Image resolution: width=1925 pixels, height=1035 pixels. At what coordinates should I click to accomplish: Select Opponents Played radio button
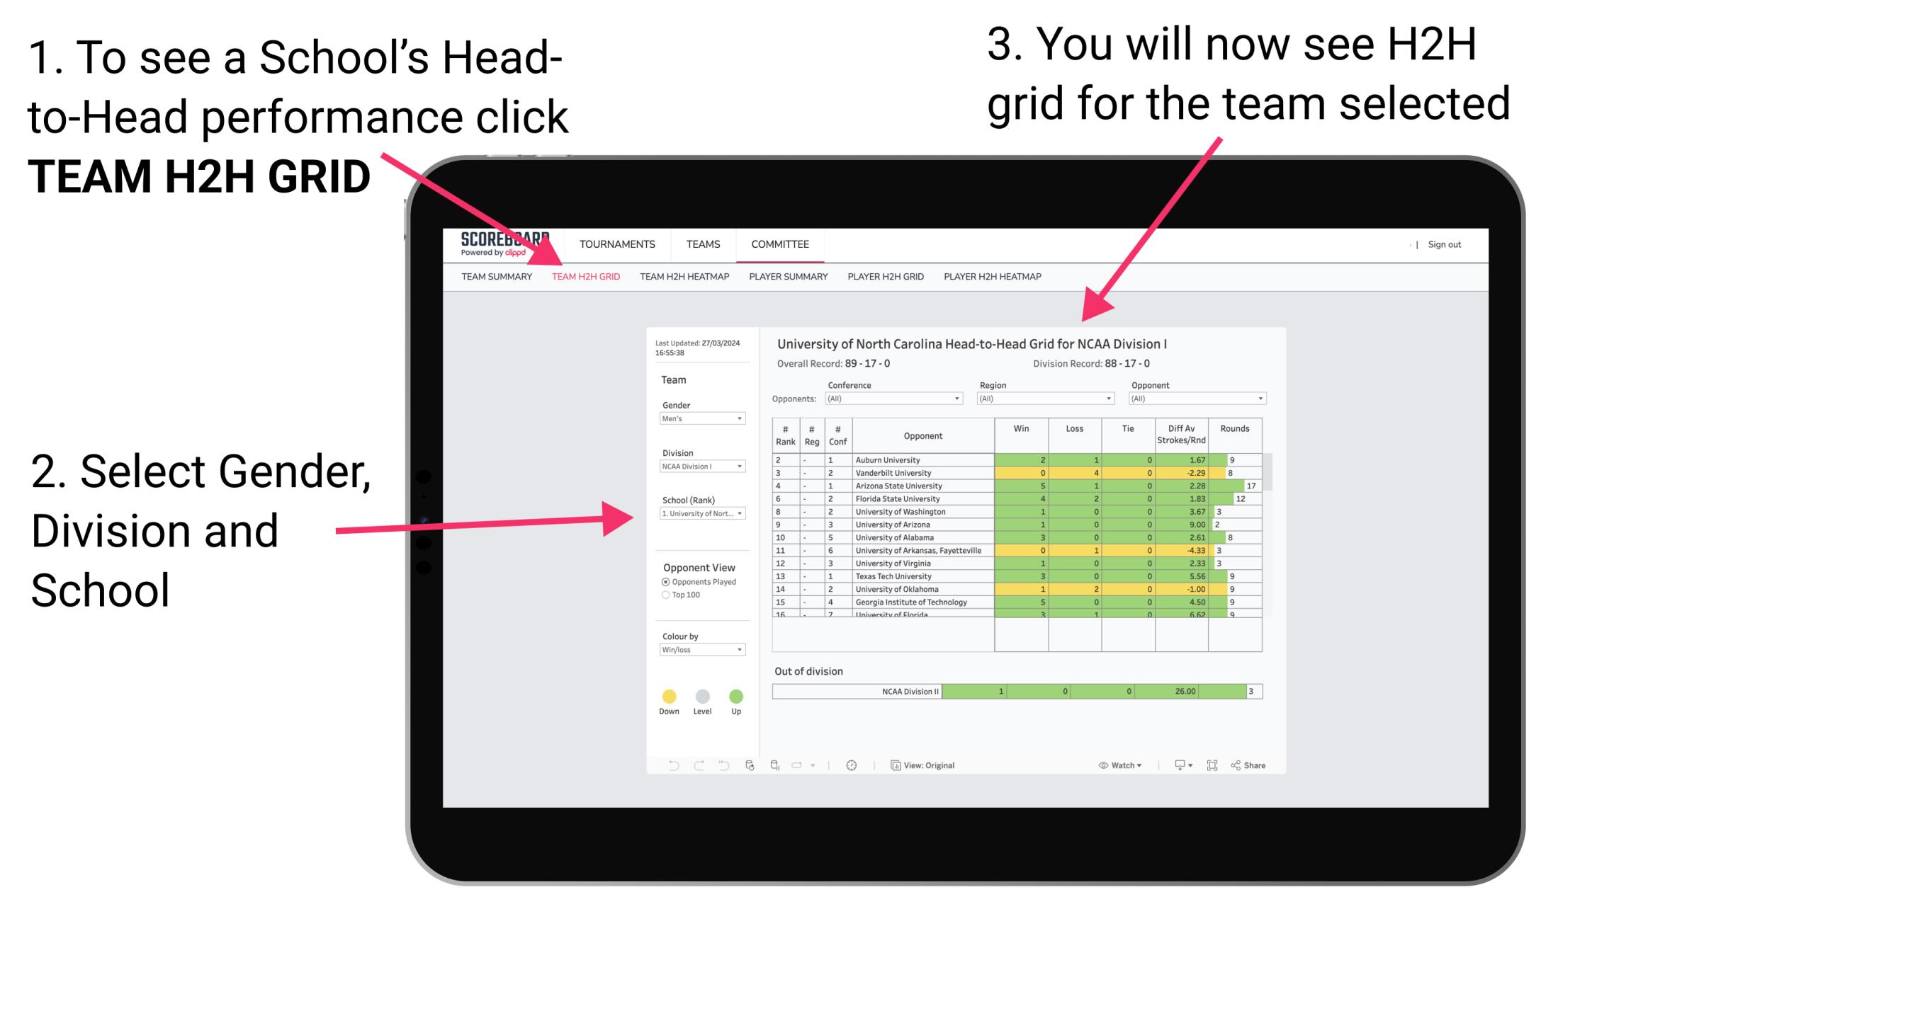658,583
